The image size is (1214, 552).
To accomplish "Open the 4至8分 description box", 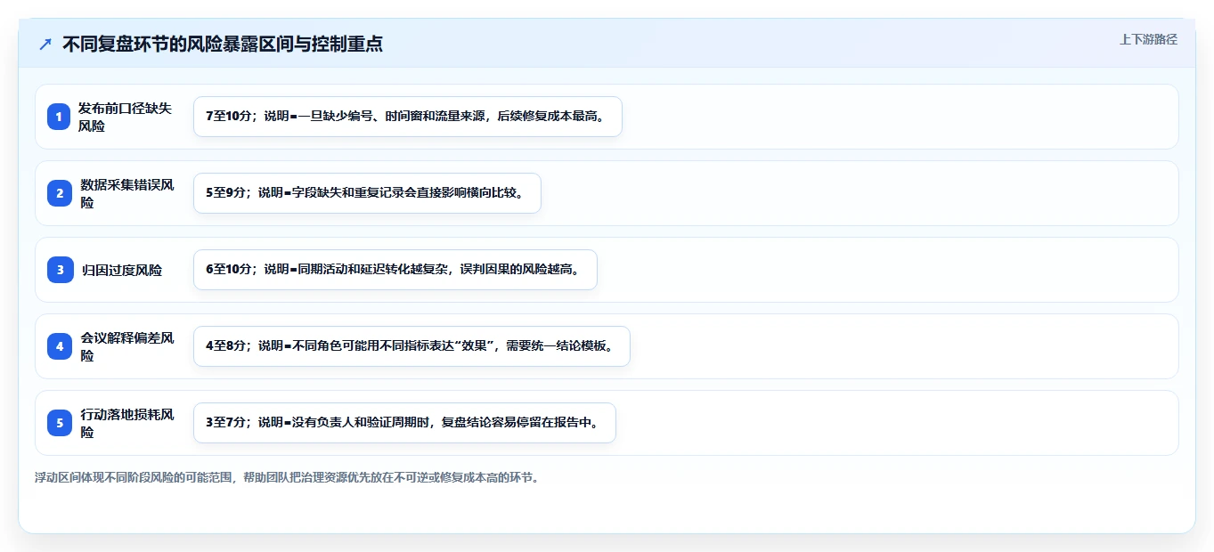I will pos(411,346).
